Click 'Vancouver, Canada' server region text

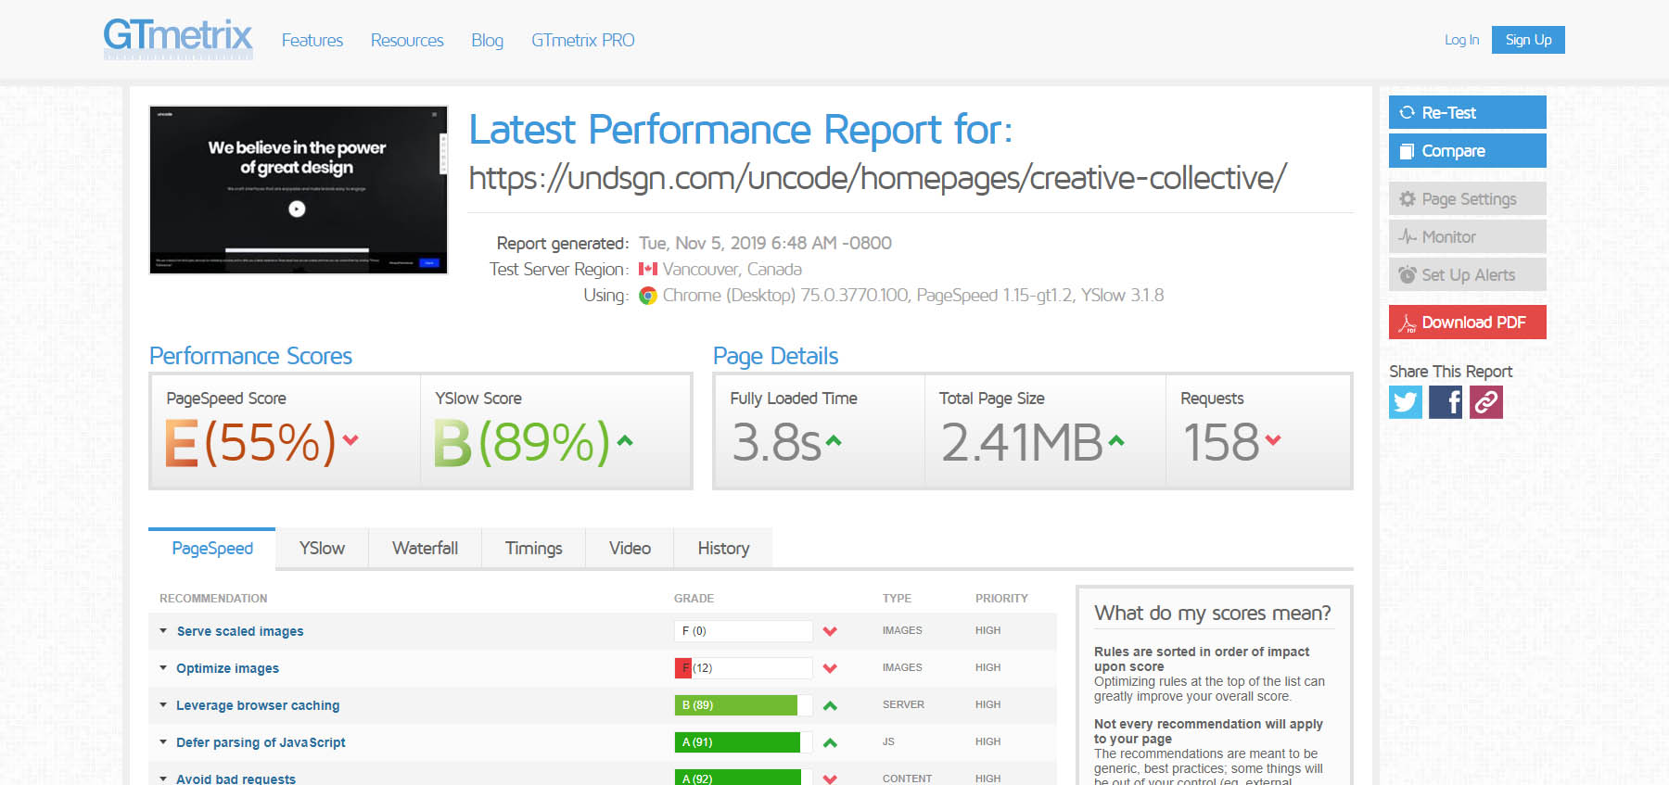click(x=733, y=270)
